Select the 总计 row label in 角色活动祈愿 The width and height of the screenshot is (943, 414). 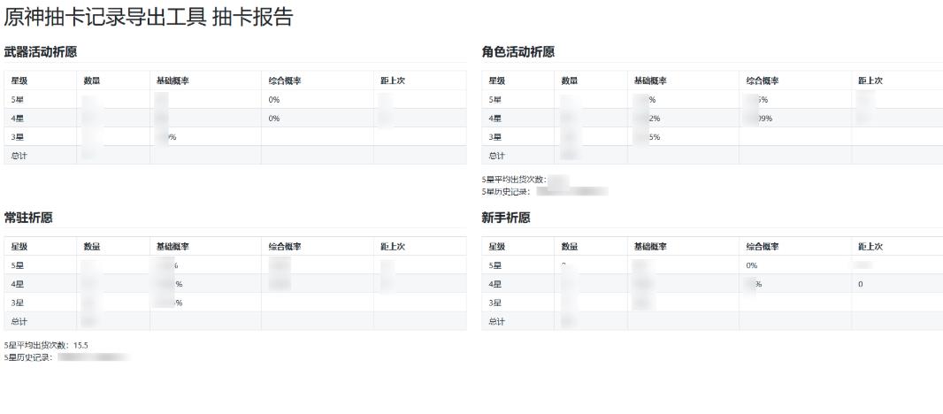[x=497, y=156]
